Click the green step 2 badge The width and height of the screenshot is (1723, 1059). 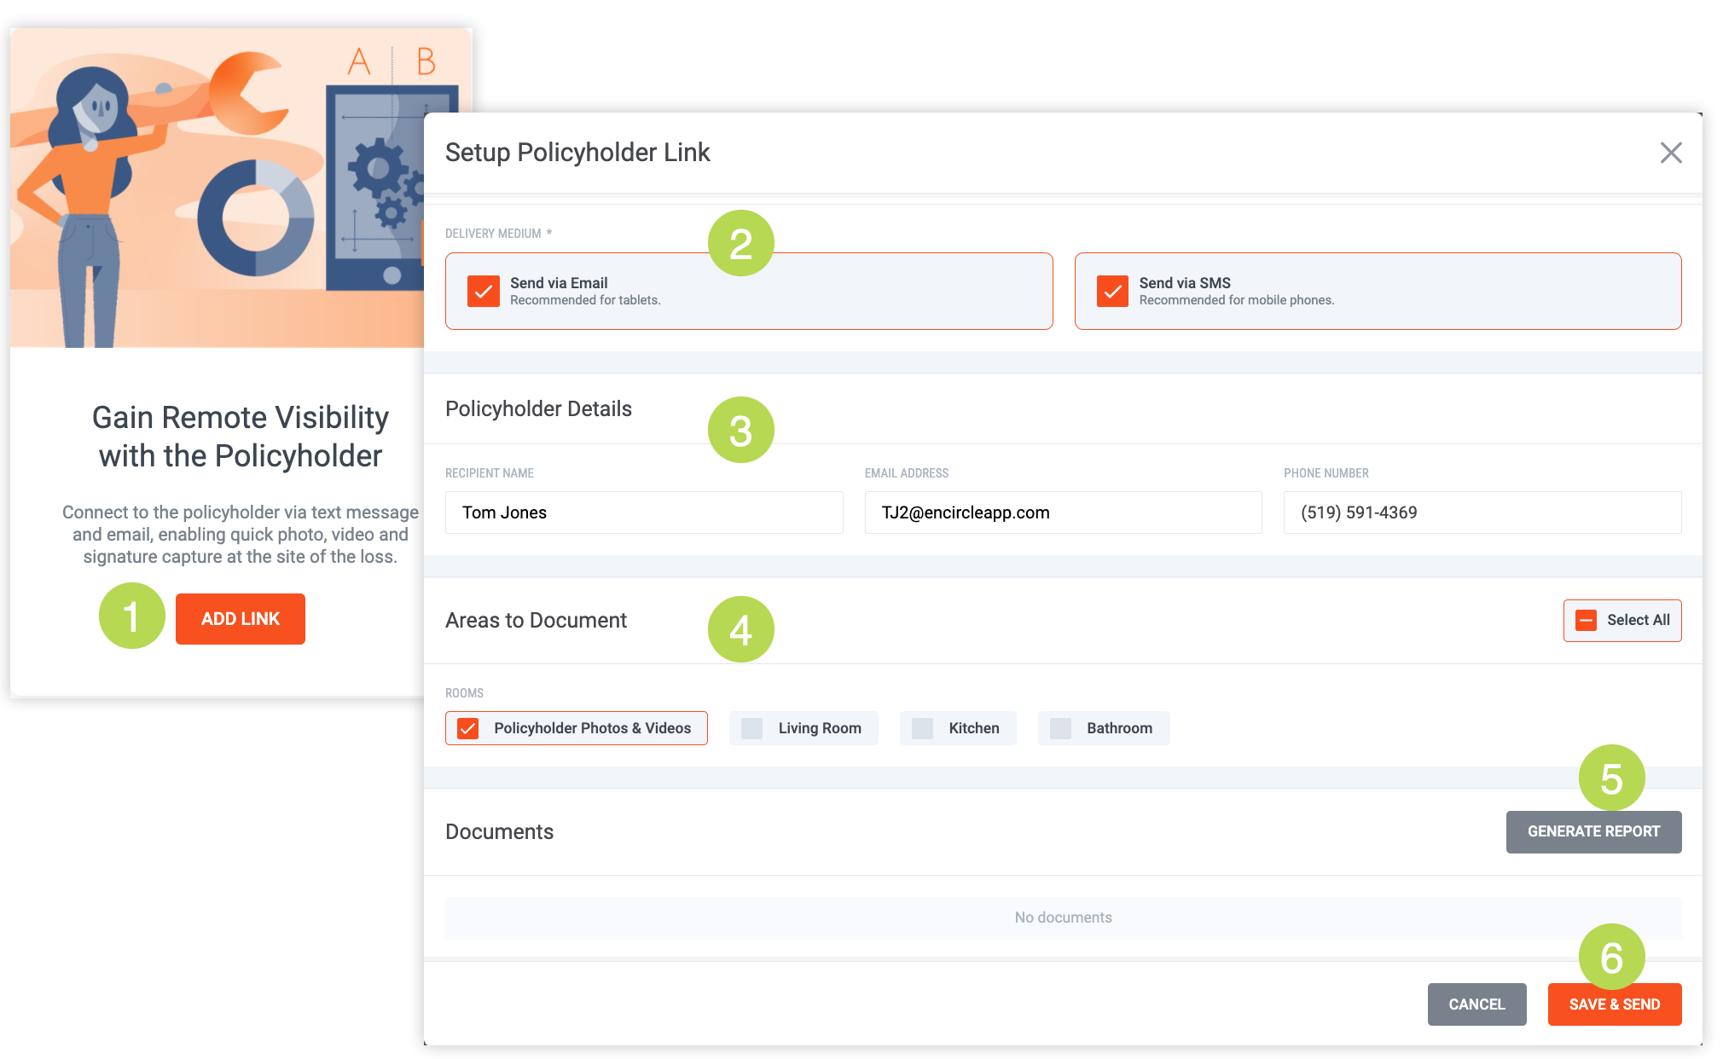pyautogui.click(x=740, y=244)
